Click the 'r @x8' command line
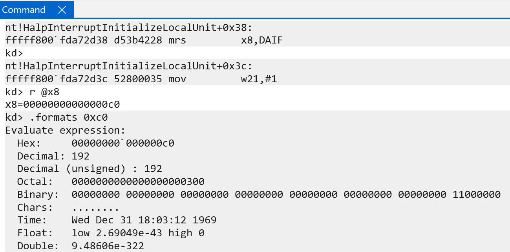510x252 pixels. point(33,92)
